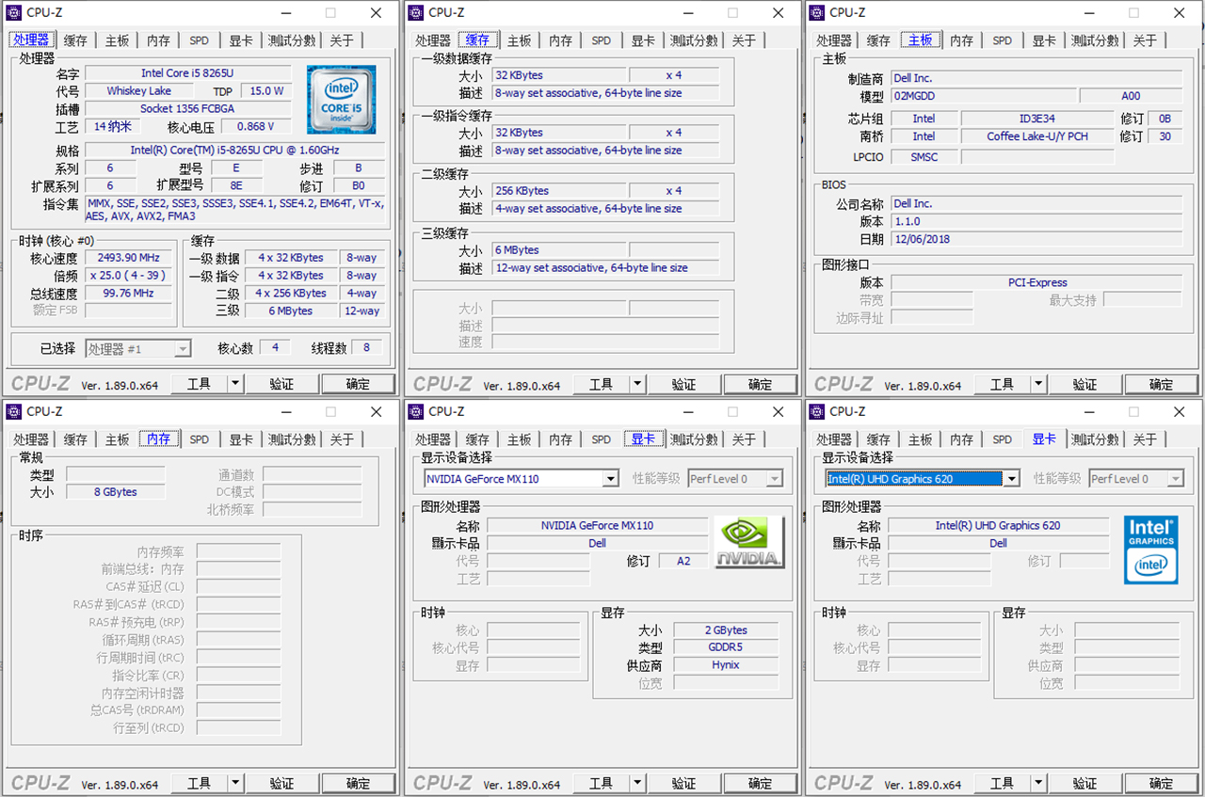Click the multiplier value x 25.0 ( 4 - 39 )

point(129,276)
